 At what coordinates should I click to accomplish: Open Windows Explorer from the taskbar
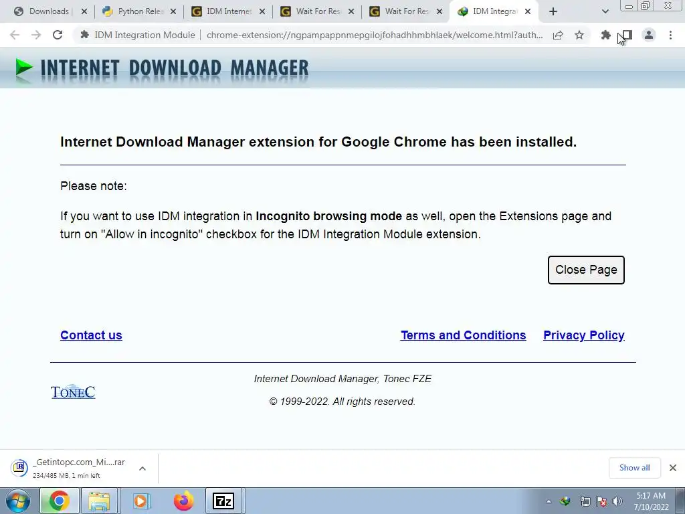99,501
